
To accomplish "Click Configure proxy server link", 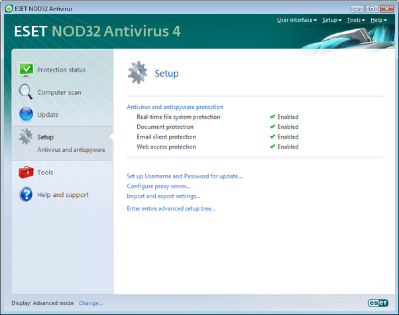I will coord(158,186).
